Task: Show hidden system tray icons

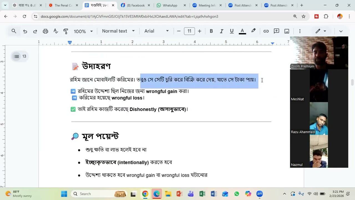Action: pos(284,194)
